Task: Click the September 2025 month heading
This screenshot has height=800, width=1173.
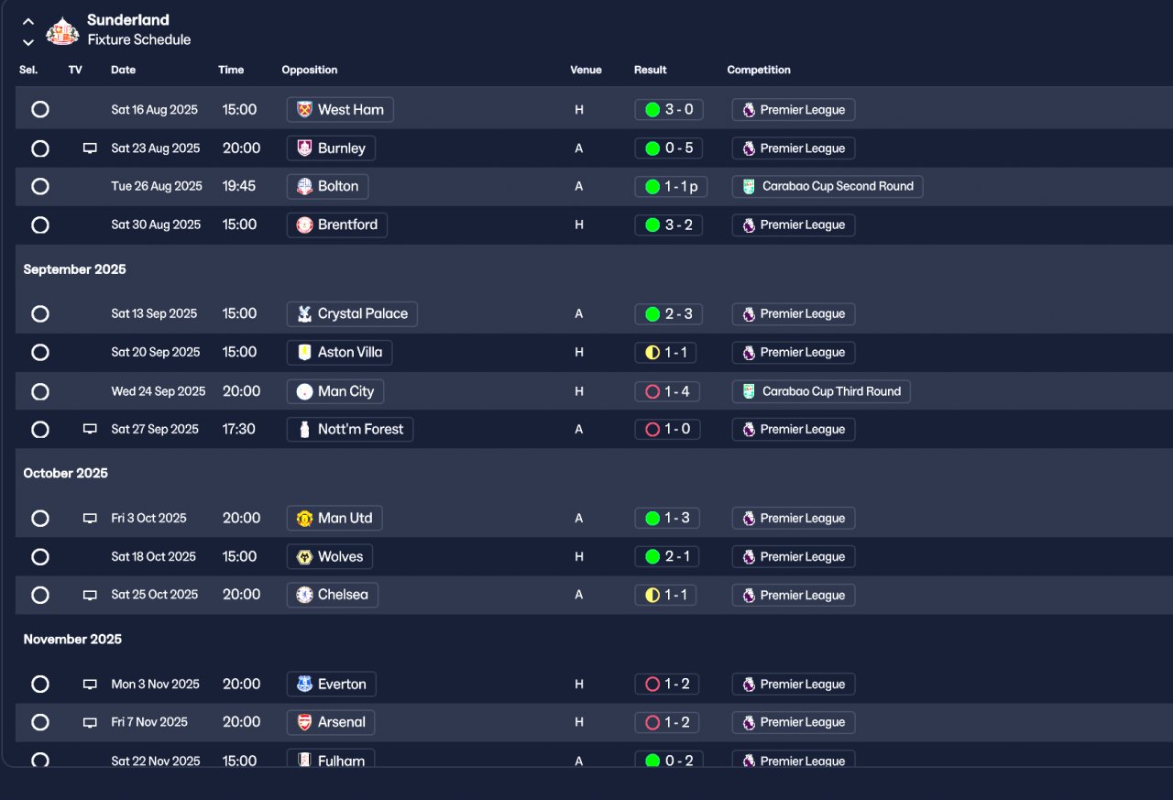Action: click(75, 269)
